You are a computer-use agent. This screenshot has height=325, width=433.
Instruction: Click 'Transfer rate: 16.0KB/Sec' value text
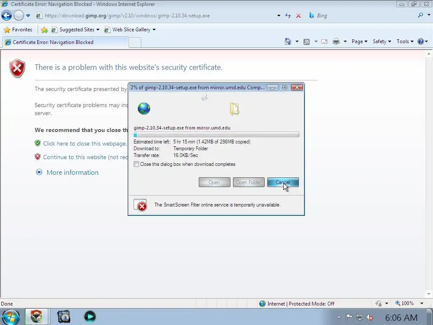click(x=186, y=155)
